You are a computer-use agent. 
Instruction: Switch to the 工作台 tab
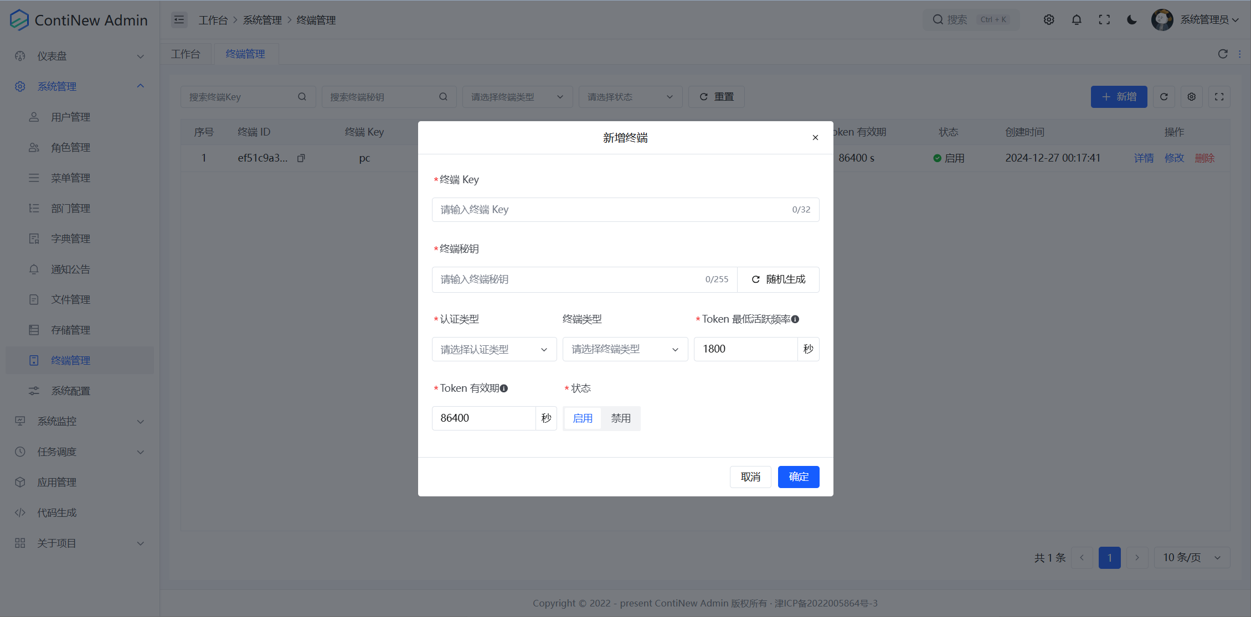pyautogui.click(x=186, y=54)
